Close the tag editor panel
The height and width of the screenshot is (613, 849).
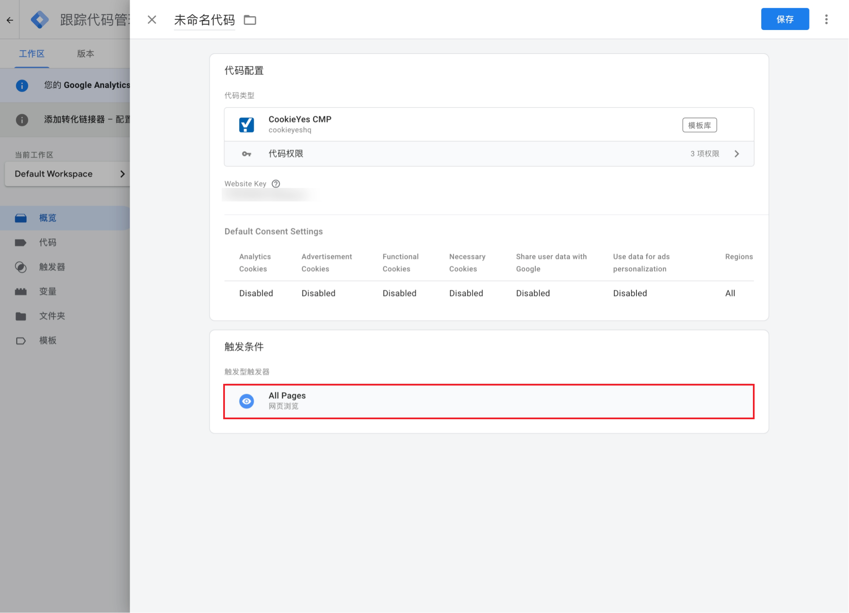pyautogui.click(x=152, y=20)
